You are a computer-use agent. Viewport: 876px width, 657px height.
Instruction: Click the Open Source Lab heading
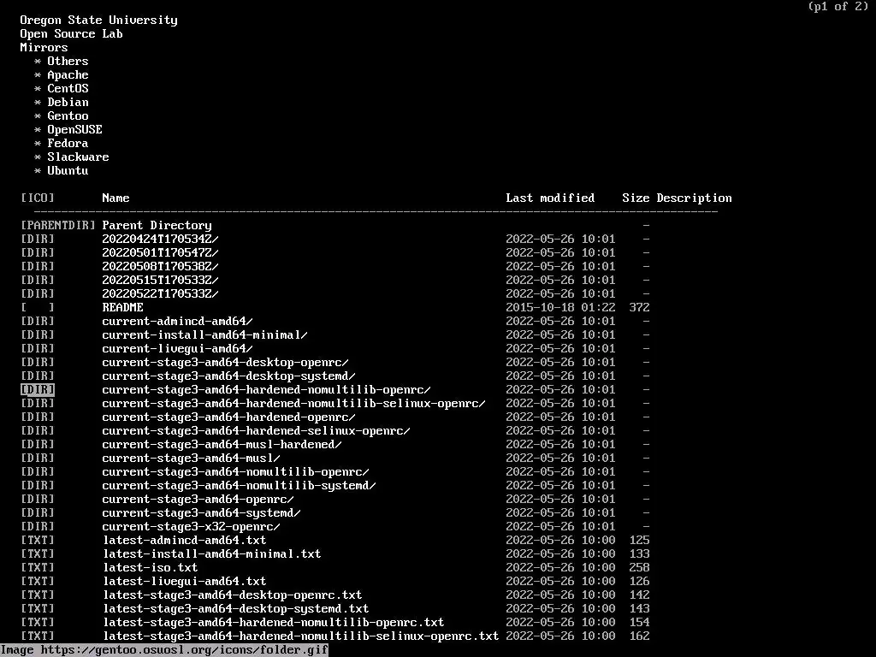click(72, 33)
